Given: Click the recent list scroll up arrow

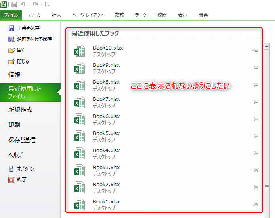Looking at the screenshot, I should (267, 46).
